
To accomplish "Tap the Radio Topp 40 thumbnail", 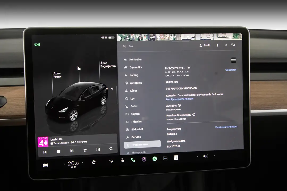I will pos(43,142).
